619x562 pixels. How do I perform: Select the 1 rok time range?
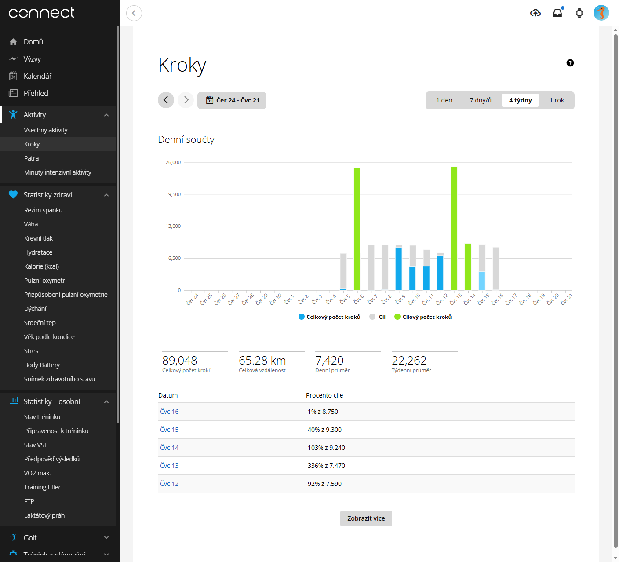pyautogui.click(x=556, y=100)
